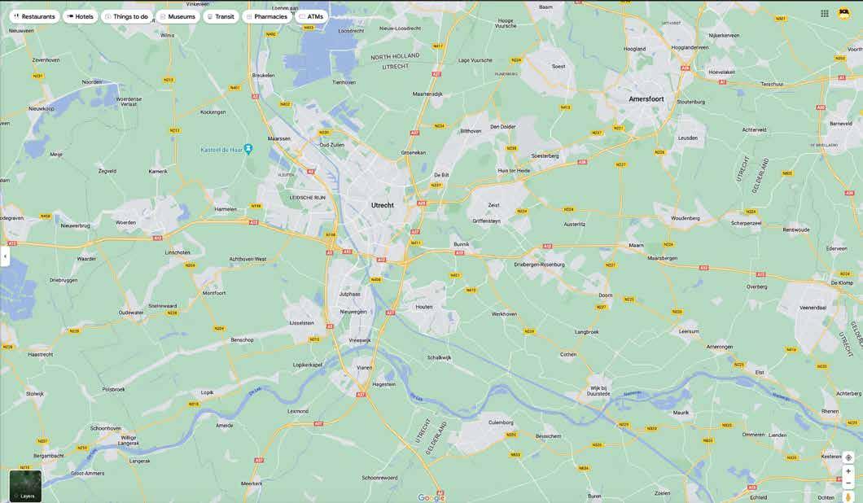Click the Schoonhoven town label

(106, 428)
